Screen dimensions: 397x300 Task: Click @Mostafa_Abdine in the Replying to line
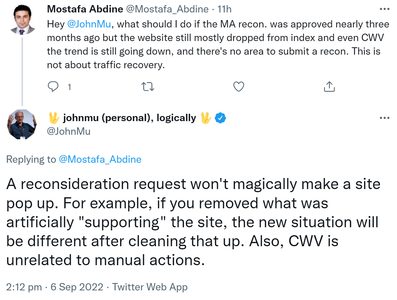[x=100, y=159]
